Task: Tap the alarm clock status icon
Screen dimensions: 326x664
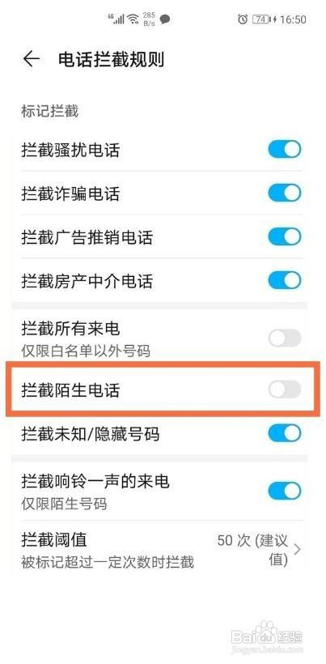Action: coord(243,19)
